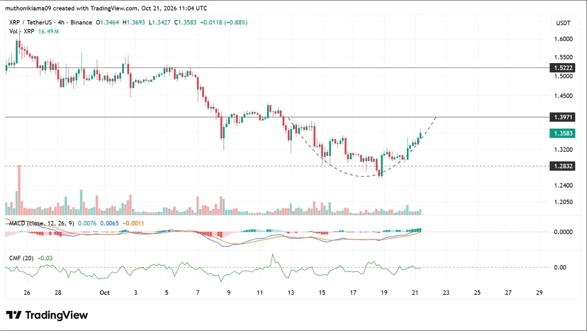Click the 1.4500 price scale label
Screen dimensions: 587x331
point(563,96)
